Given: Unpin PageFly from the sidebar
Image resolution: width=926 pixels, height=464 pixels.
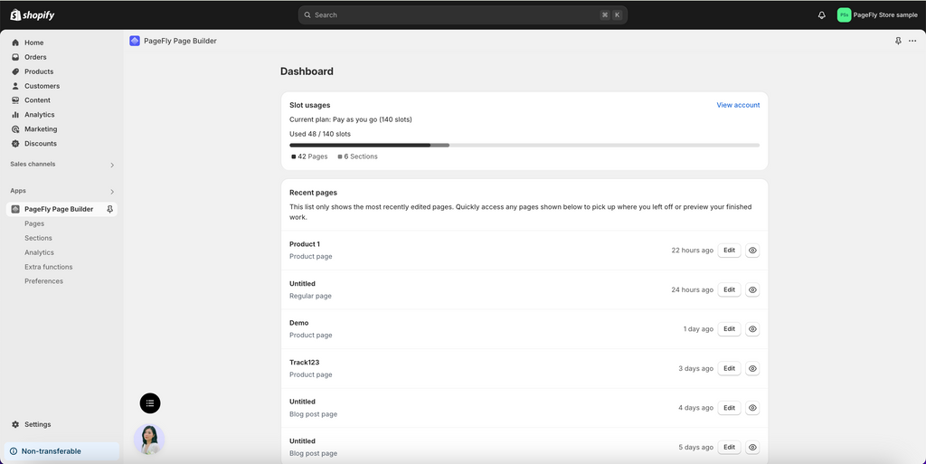Looking at the screenshot, I should point(109,209).
